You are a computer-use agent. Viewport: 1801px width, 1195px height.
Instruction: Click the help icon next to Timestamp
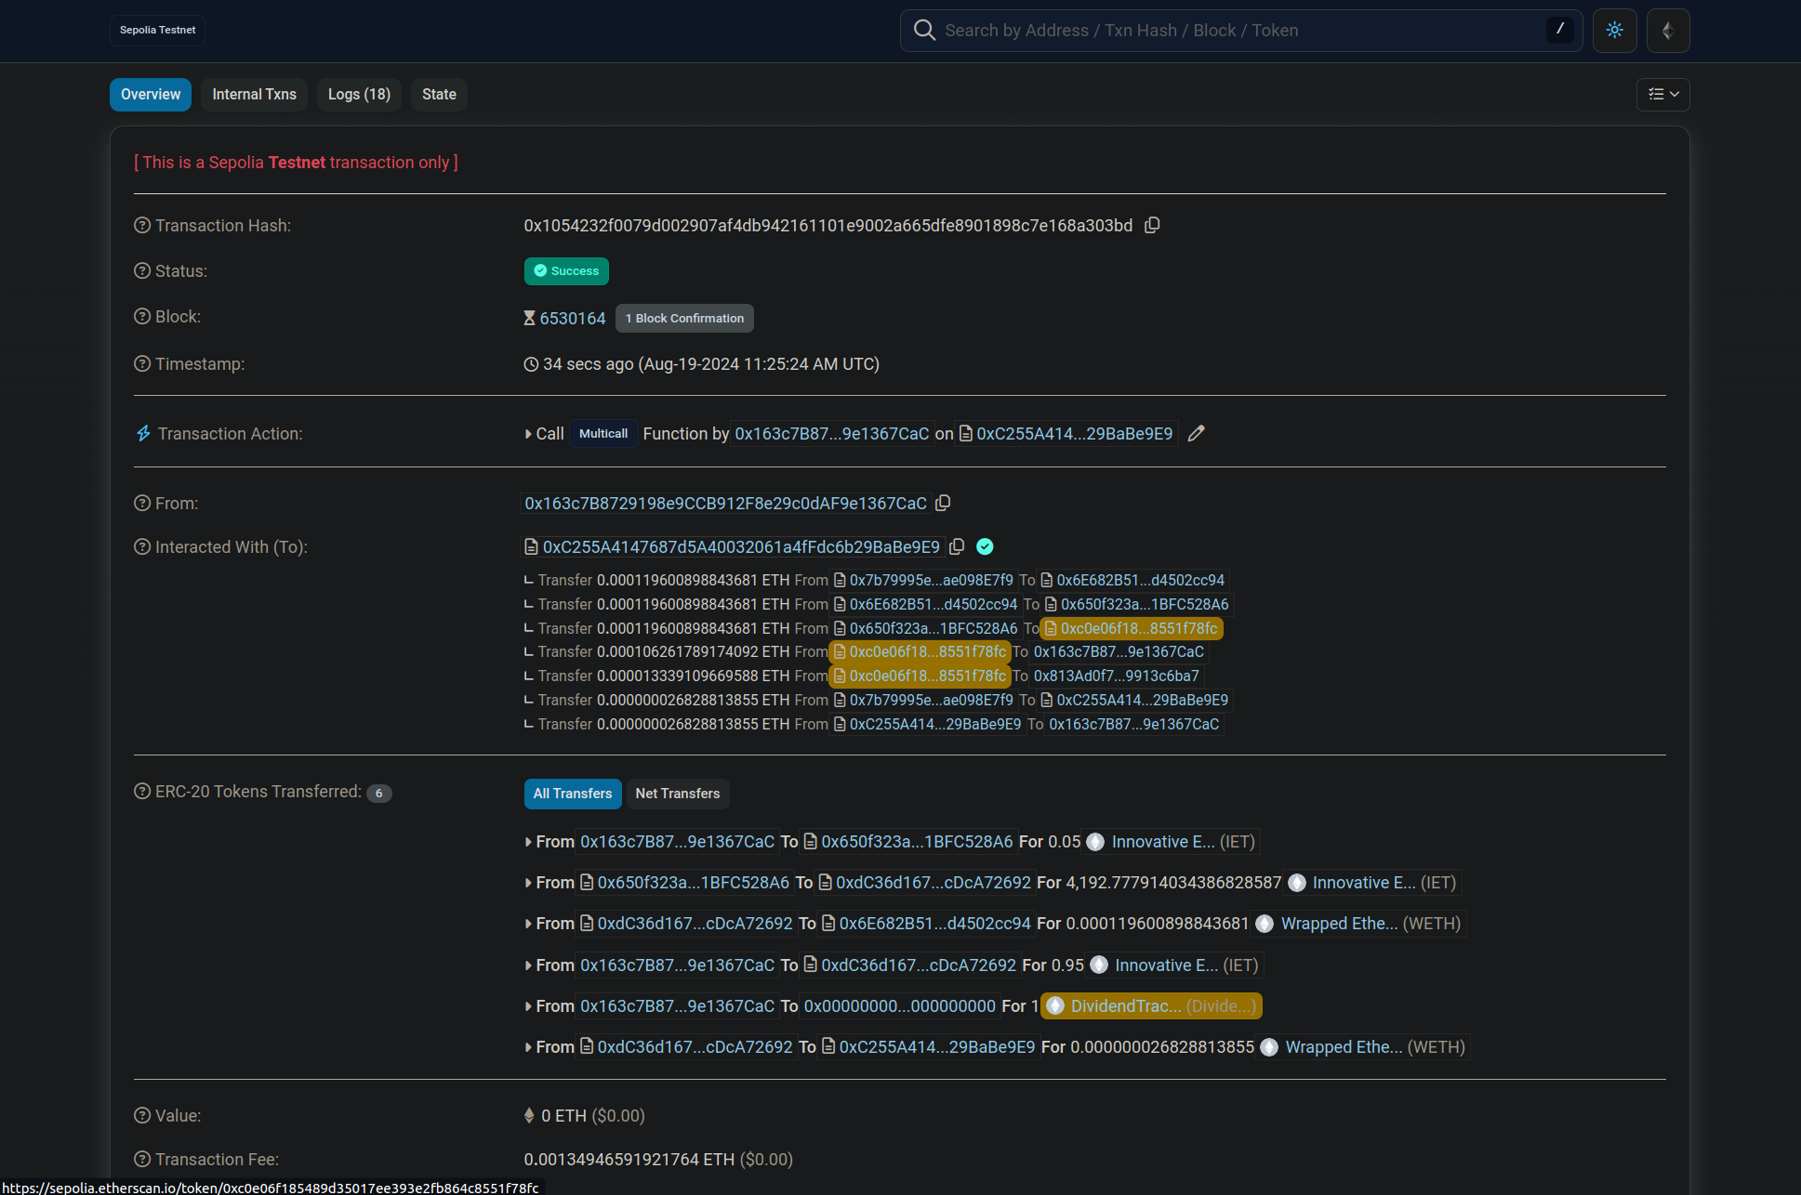142,363
